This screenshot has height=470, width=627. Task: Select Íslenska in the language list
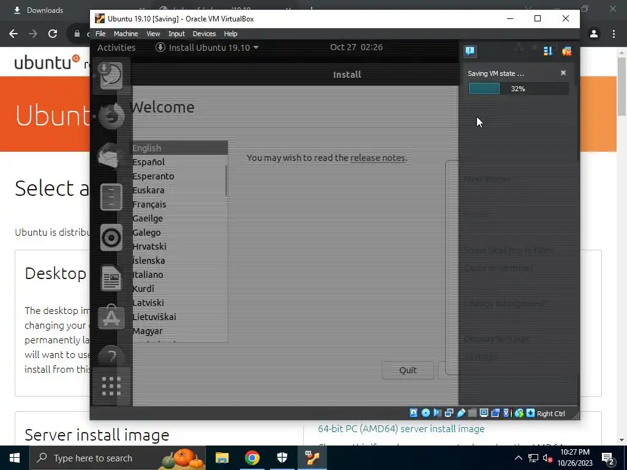[x=179, y=261]
